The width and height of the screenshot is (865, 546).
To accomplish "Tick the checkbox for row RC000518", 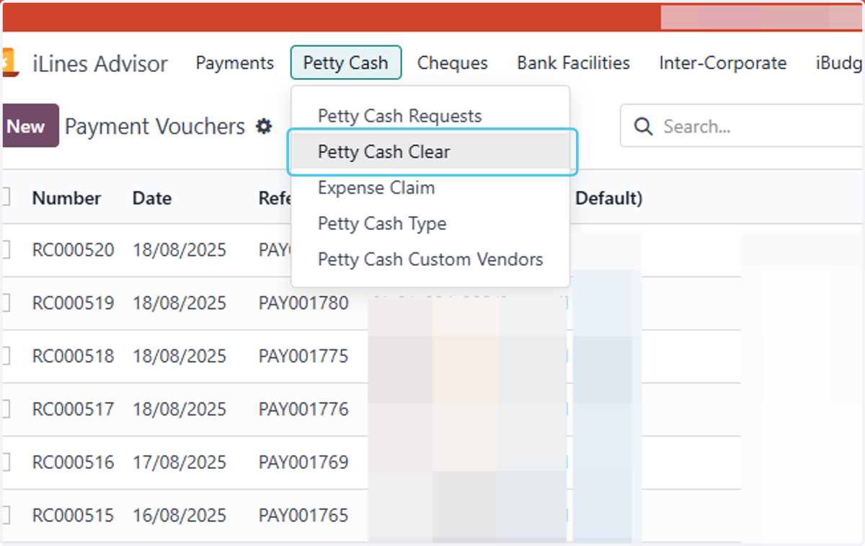I will tap(5, 357).
